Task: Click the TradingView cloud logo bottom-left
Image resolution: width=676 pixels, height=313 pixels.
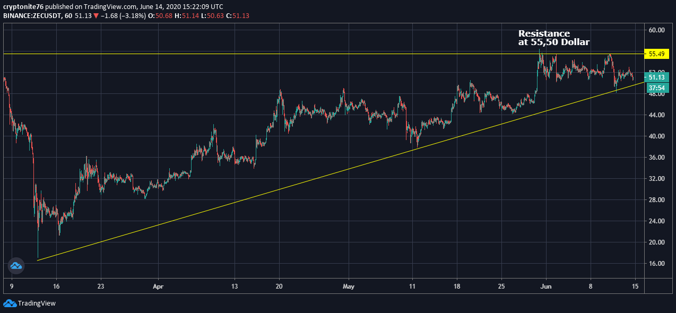Action: tap(10, 303)
